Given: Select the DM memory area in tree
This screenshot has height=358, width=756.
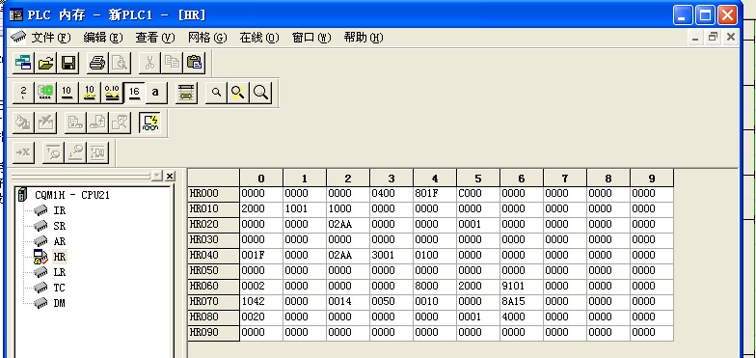Looking at the screenshot, I should tap(60, 303).
